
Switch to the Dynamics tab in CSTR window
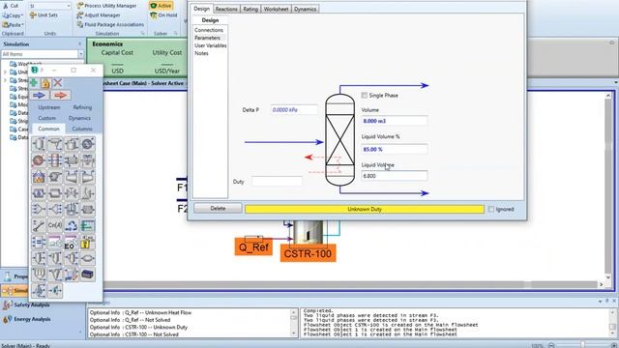[x=306, y=9]
